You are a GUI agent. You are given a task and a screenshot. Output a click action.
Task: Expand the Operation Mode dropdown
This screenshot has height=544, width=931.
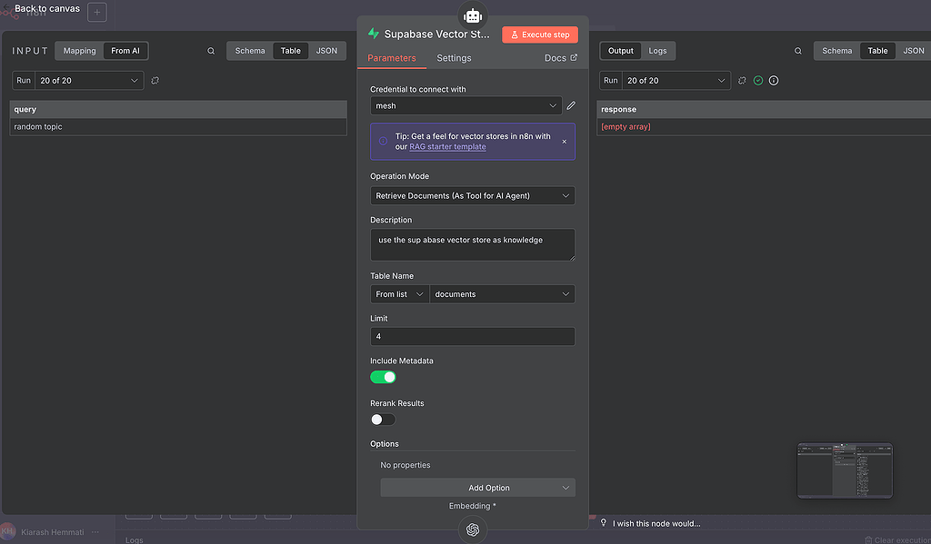coord(472,195)
